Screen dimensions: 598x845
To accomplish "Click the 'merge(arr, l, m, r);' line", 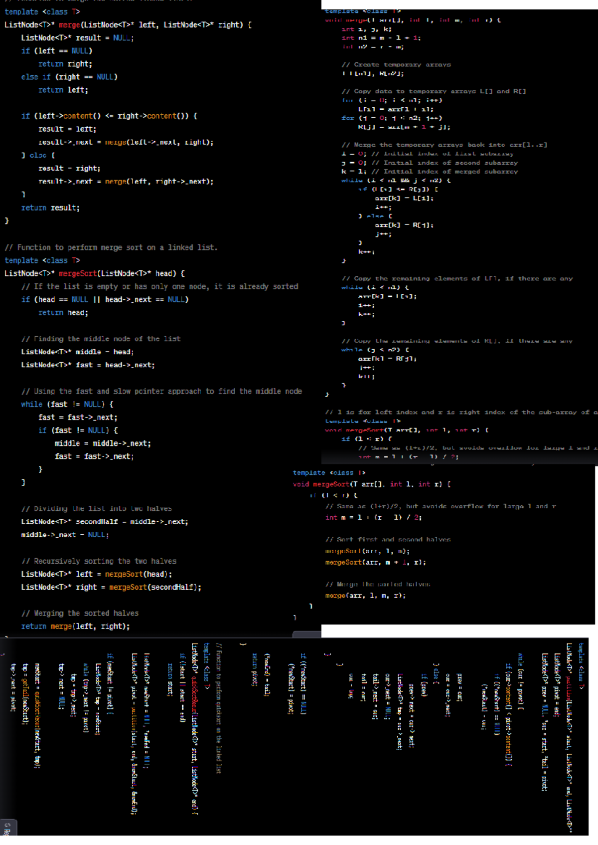I will [365, 596].
